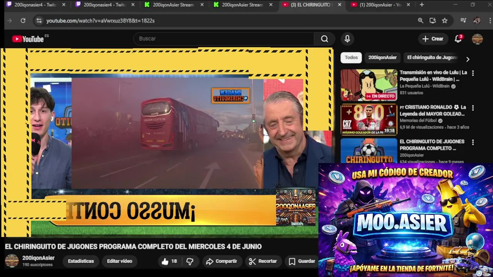Click 'Memorias del Fútbol' channel name

[x=418, y=121]
